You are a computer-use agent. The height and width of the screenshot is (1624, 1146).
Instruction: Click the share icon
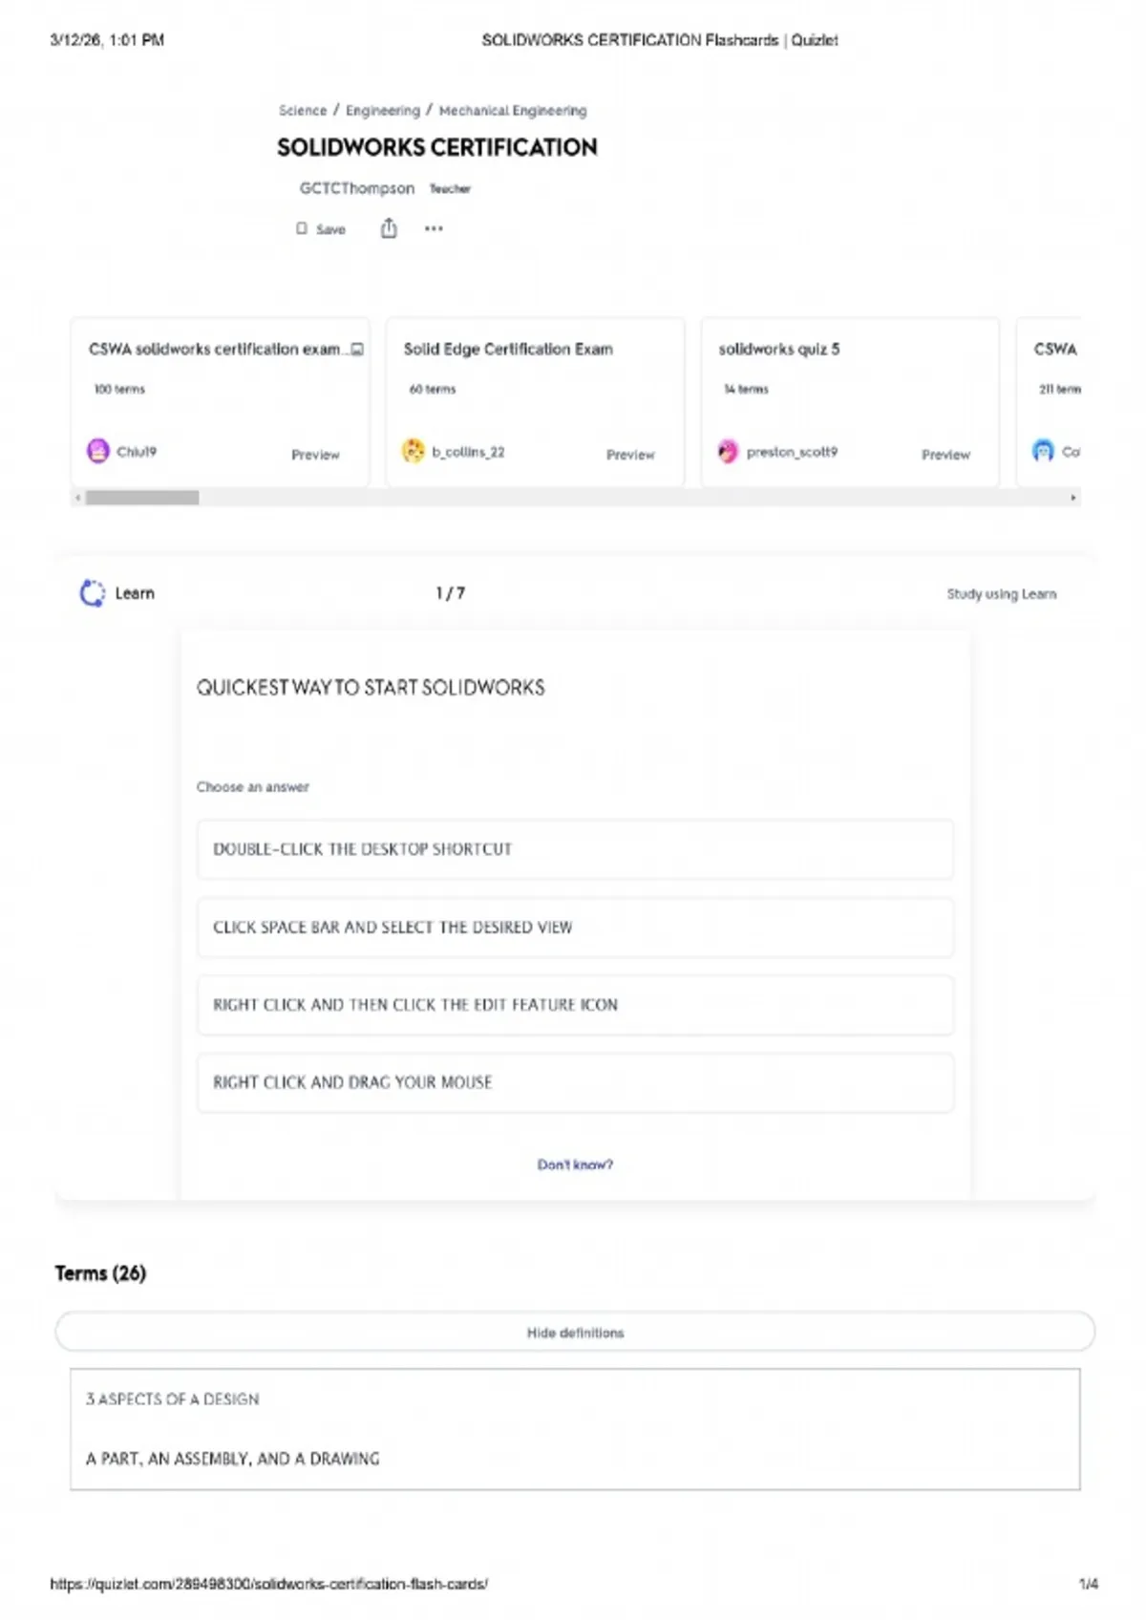tap(389, 228)
